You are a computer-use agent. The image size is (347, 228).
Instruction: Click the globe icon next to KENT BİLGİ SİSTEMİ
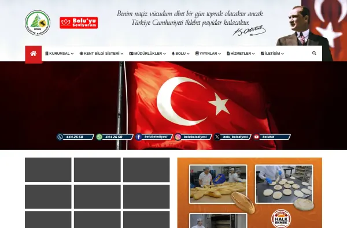[x=81, y=54]
